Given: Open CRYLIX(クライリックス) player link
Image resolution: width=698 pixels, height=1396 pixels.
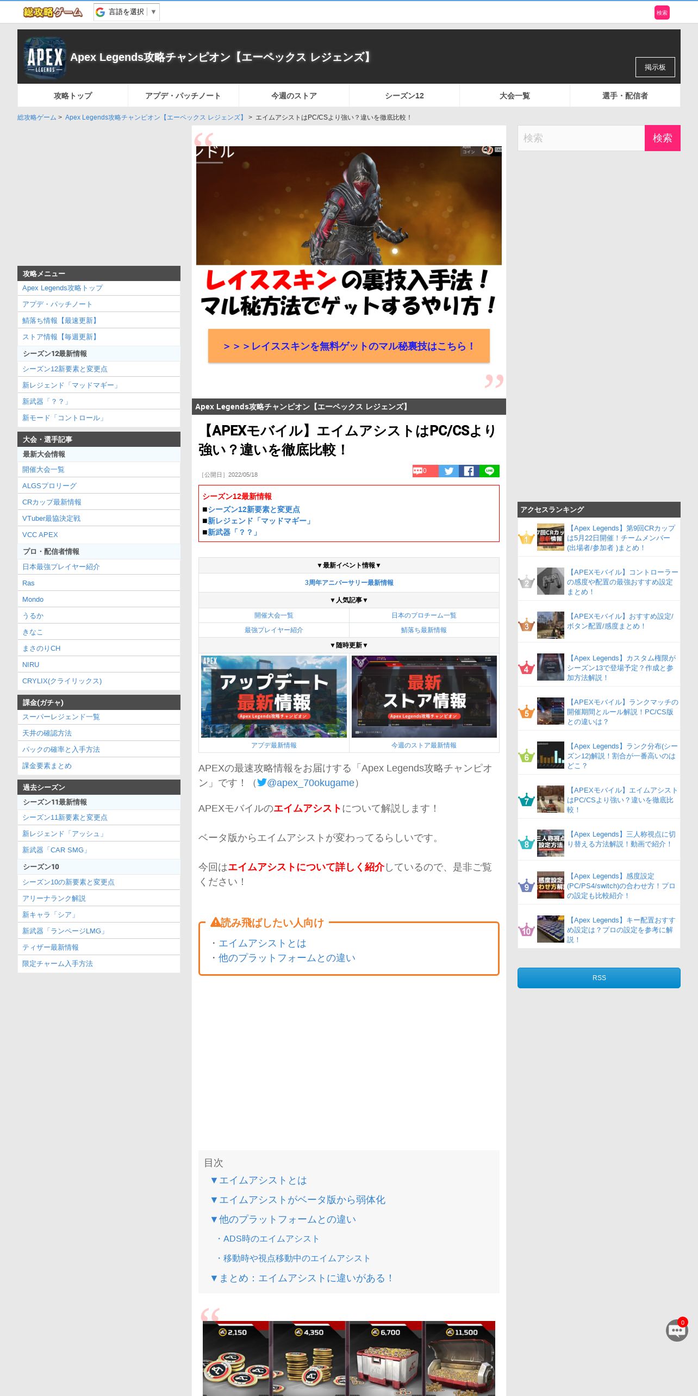Looking at the screenshot, I should pyautogui.click(x=62, y=681).
